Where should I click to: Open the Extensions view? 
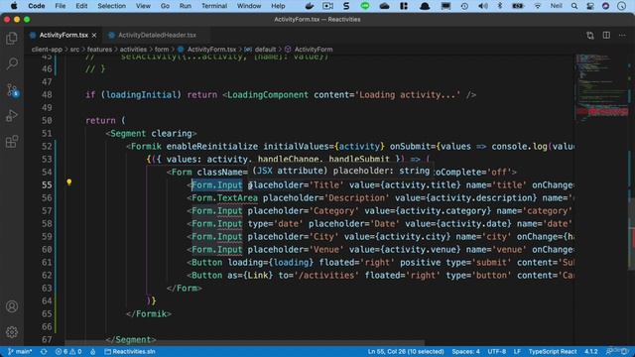click(x=12, y=142)
